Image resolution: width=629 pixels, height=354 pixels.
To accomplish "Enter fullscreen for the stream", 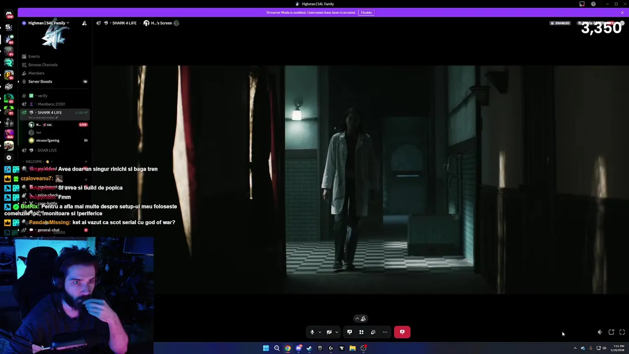I will coord(622,332).
